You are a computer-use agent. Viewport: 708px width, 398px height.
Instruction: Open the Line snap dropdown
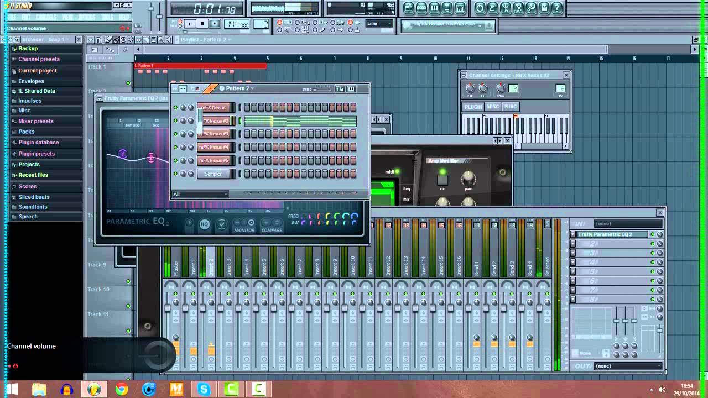[x=379, y=23]
